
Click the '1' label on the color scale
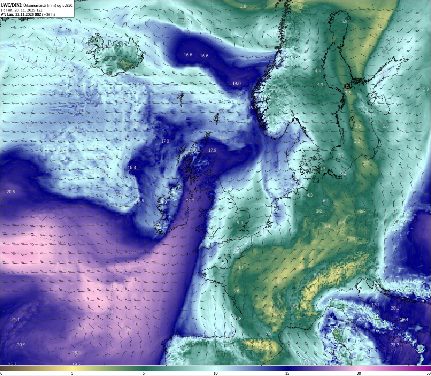pyautogui.click(x=72, y=373)
